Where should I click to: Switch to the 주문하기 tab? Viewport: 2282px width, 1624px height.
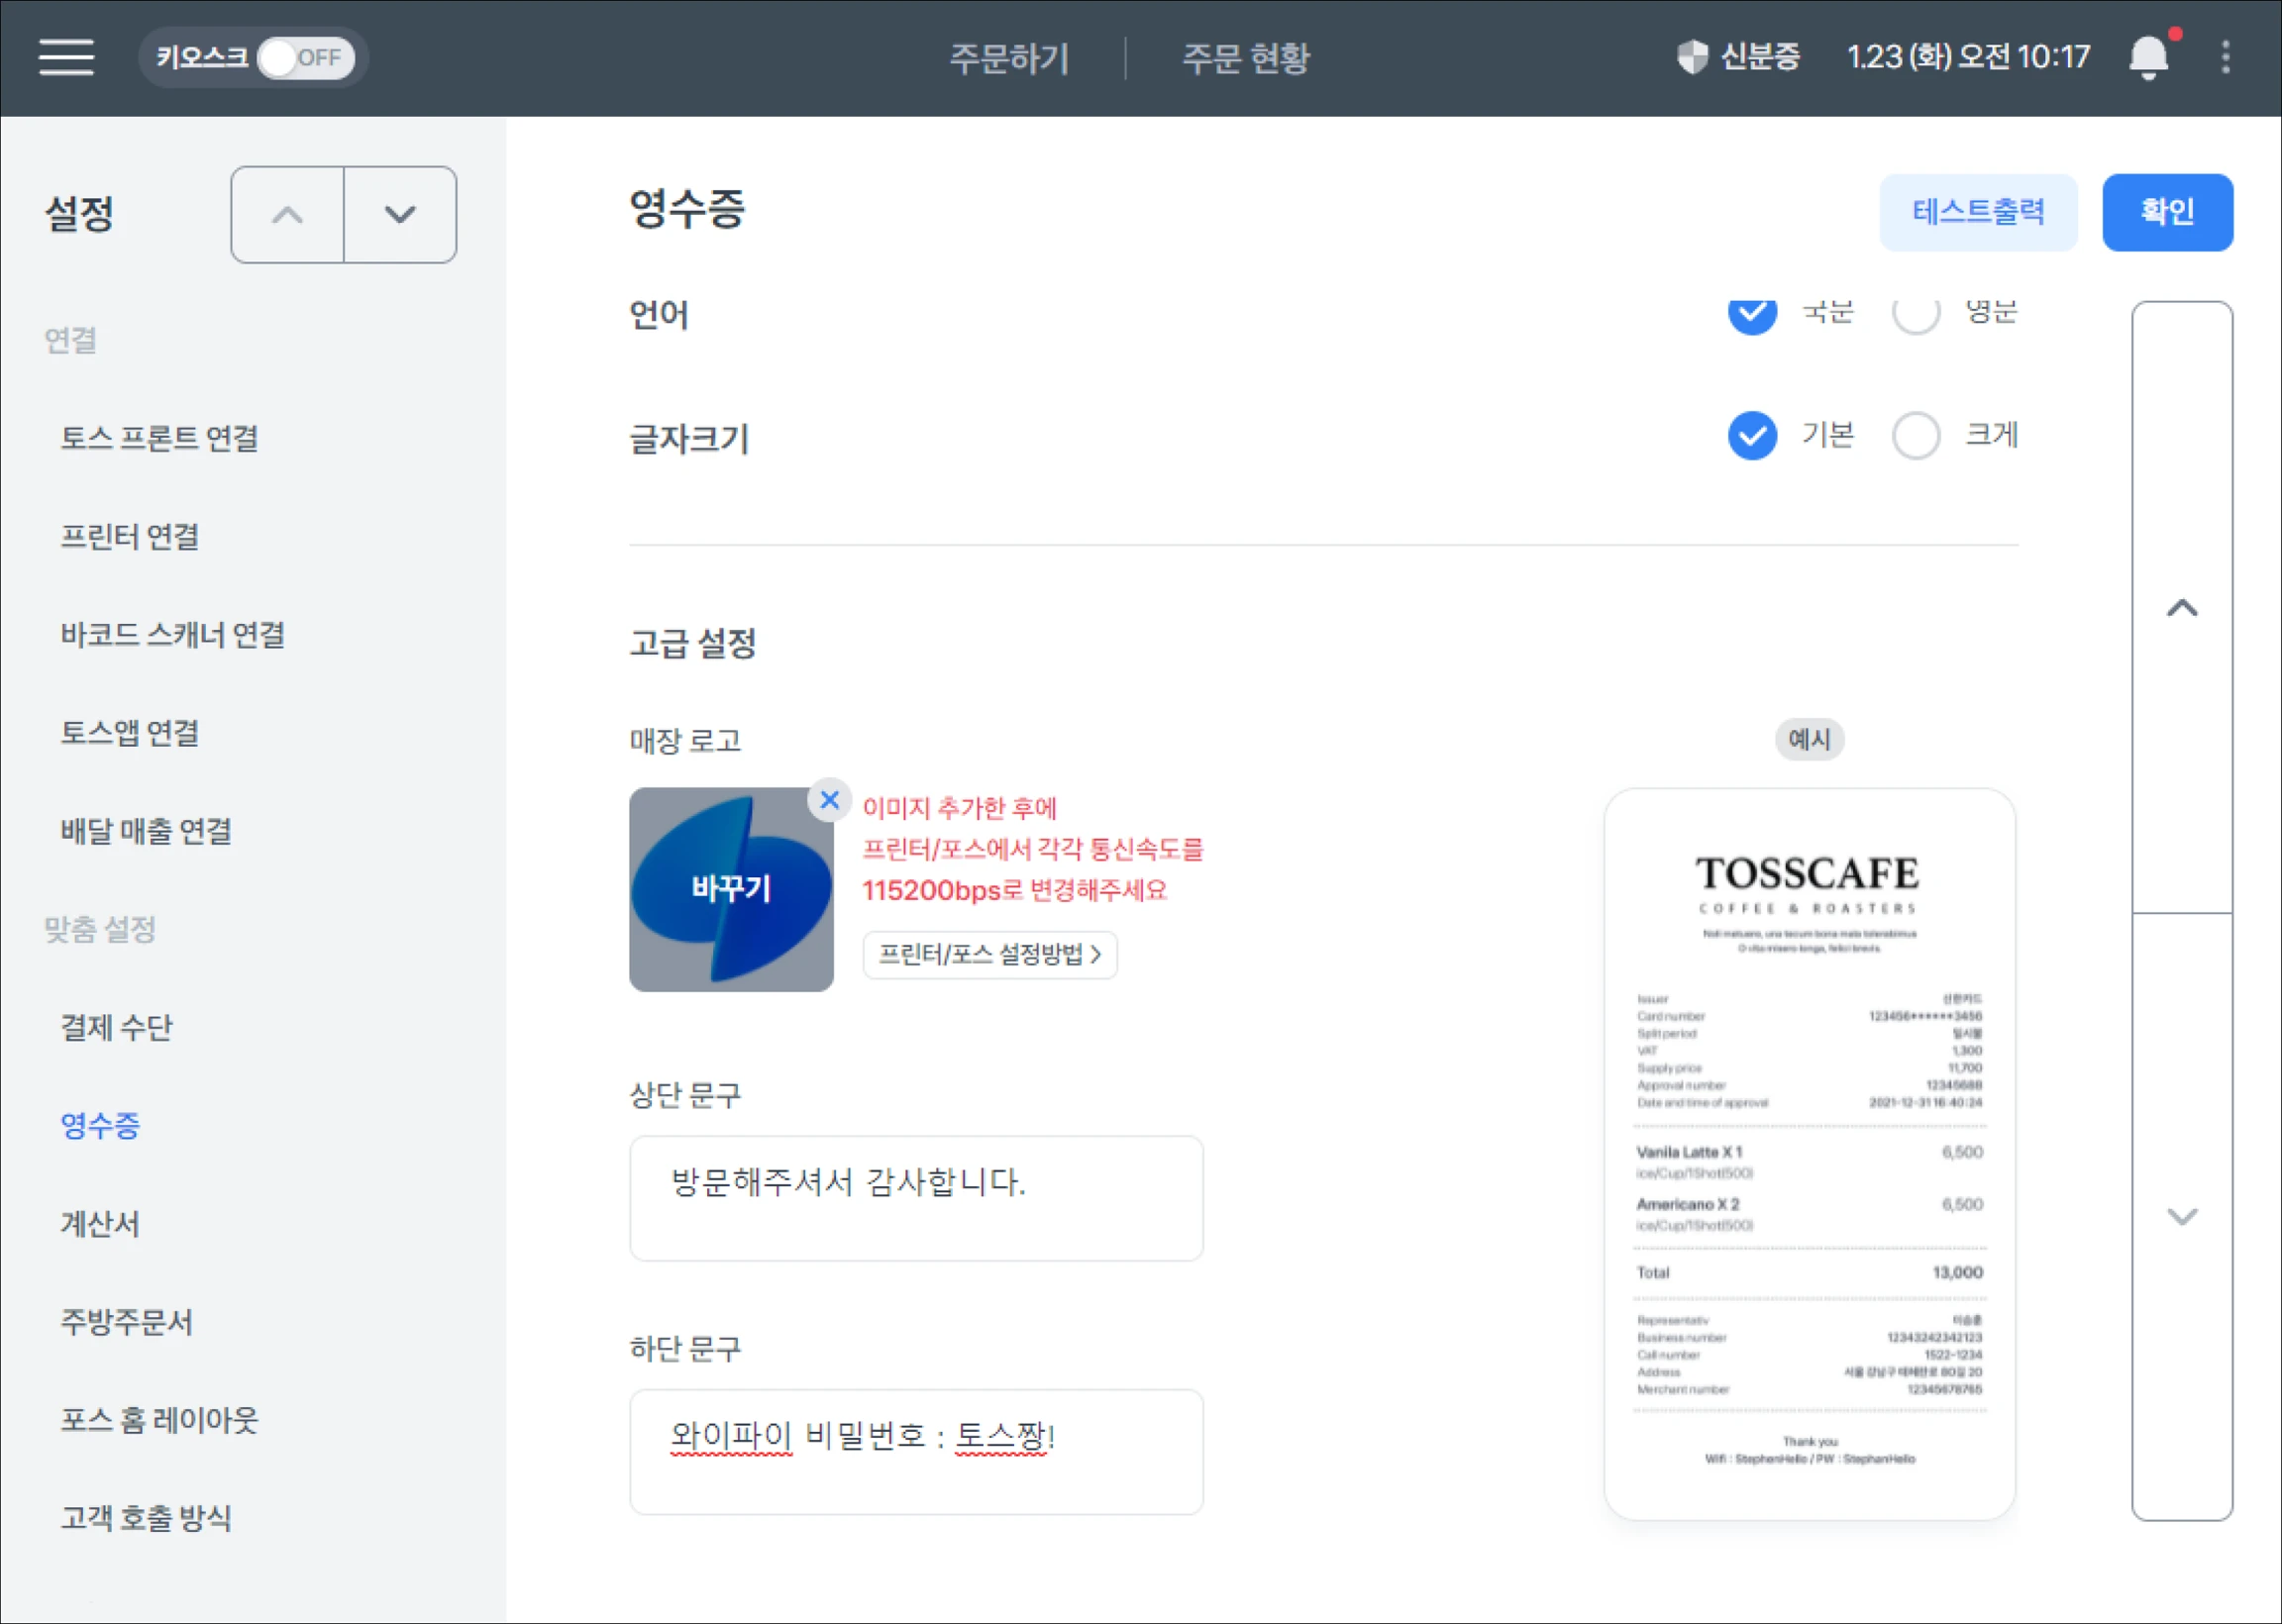1009,58
